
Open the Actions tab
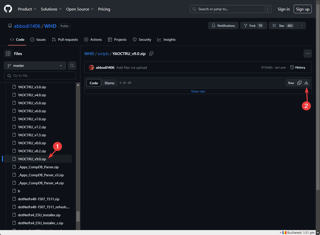93,39
